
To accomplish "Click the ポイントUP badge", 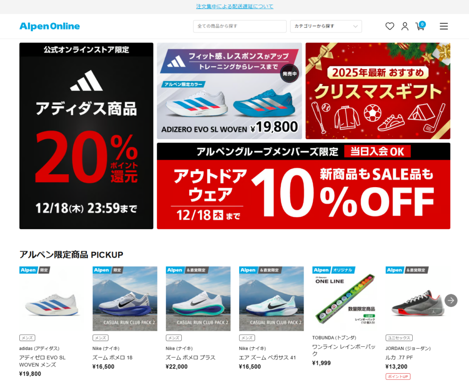I will pyautogui.click(x=398, y=377).
